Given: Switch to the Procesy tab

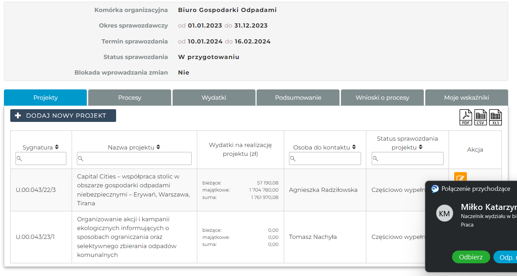Looking at the screenshot, I should click(130, 98).
